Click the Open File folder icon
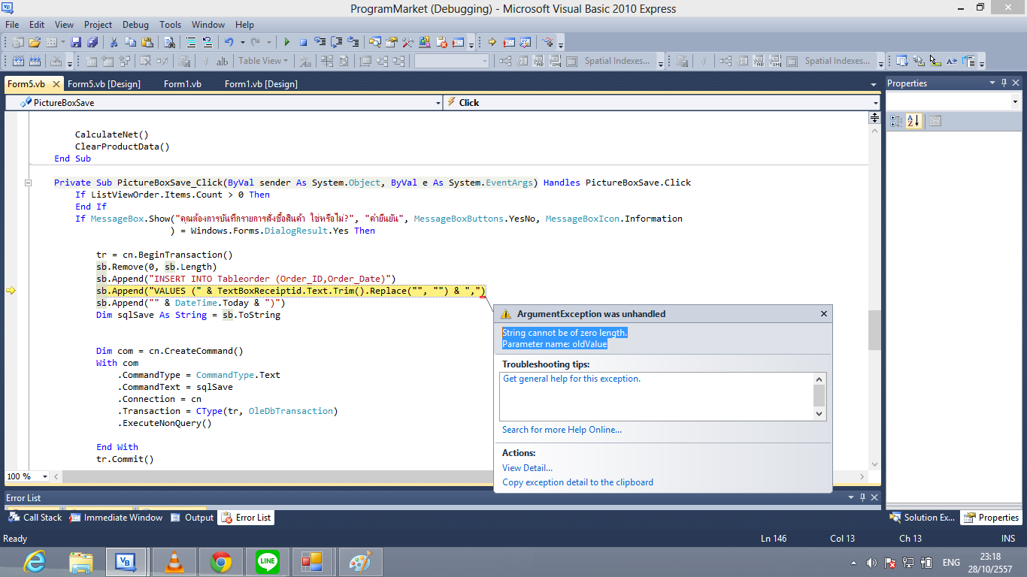1027x577 pixels. click(35, 42)
